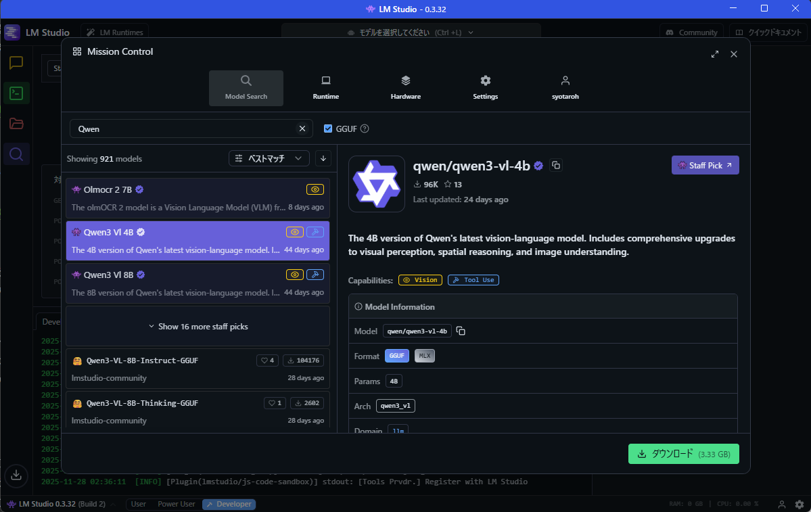
Task: Expand Show 16 more staff picks
Action: pyautogui.click(x=198, y=326)
